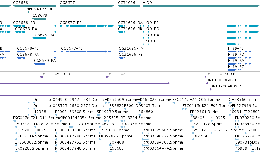Select EST RP003407948.5prime
Image resolution: width=260 pixels, height=153 pixels.
75,148
